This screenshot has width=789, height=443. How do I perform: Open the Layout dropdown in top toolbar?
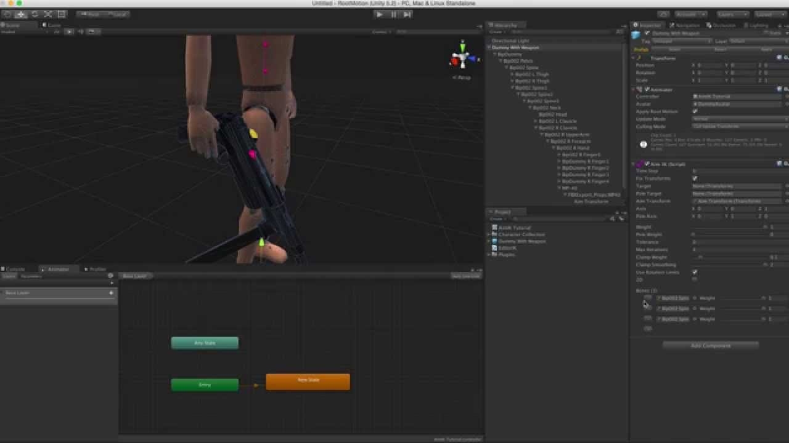(771, 14)
